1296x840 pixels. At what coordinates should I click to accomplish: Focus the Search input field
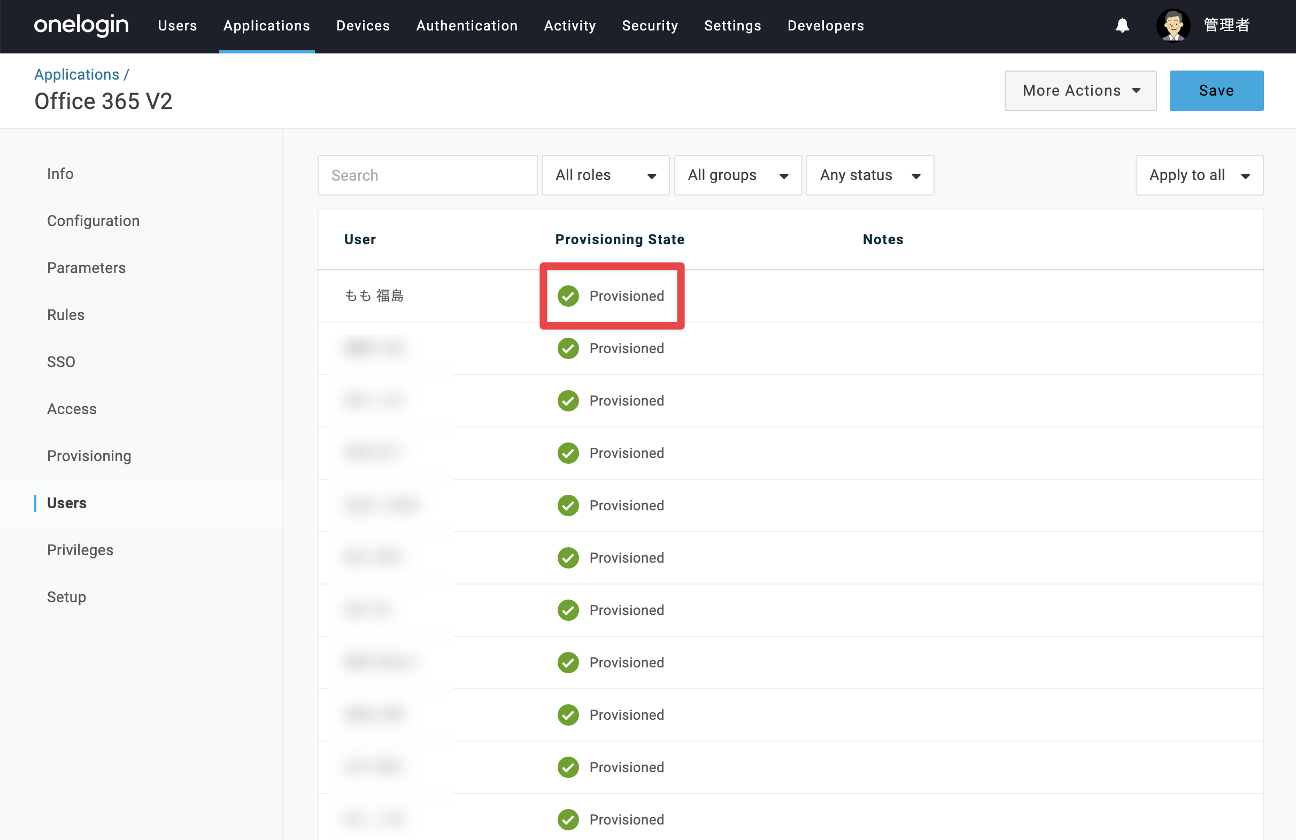tap(428, 175)
